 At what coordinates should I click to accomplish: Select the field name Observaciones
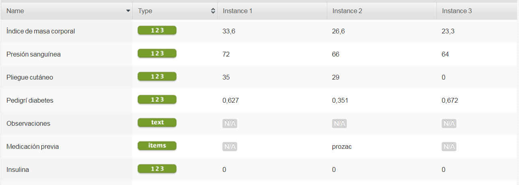pos(28,123)
